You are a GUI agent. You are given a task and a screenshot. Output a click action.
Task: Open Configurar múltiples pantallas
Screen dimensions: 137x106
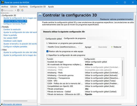[x=15, y=47]
